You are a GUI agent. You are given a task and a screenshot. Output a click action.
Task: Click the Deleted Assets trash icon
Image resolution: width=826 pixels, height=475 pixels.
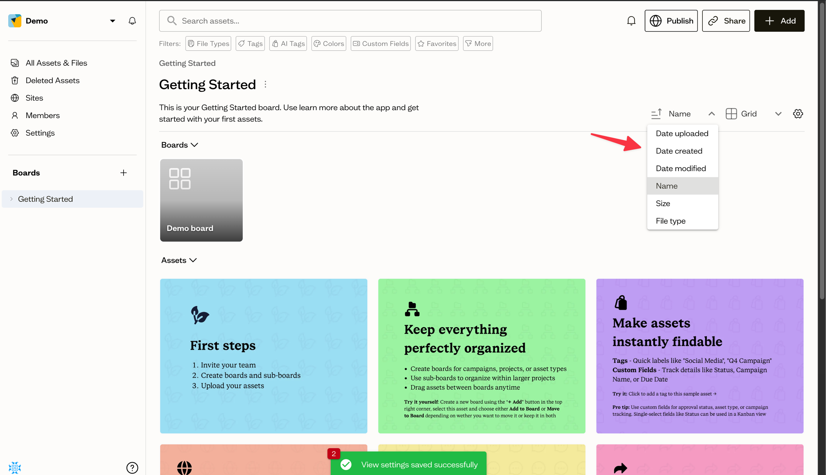[15, 81]
